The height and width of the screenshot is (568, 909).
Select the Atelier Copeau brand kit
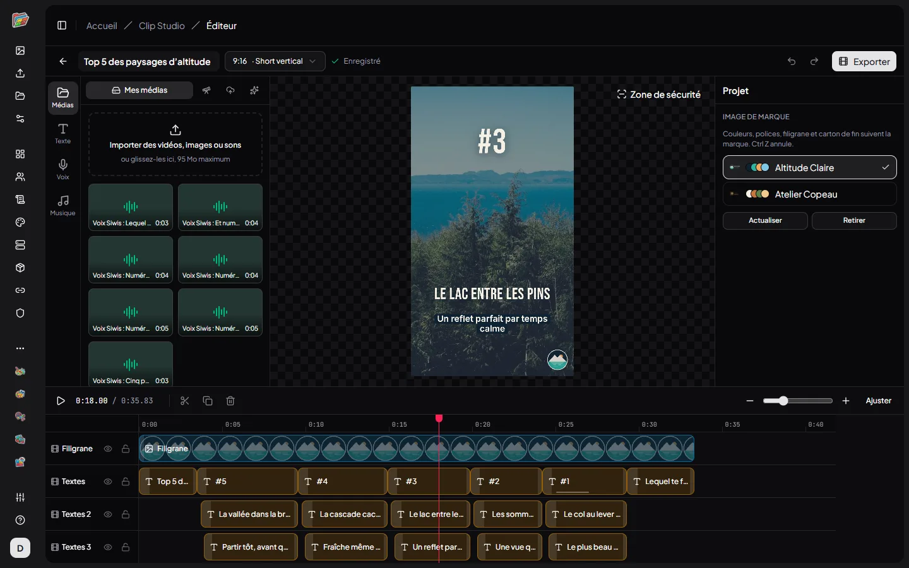pyautogui.click(x=809, y=194)
